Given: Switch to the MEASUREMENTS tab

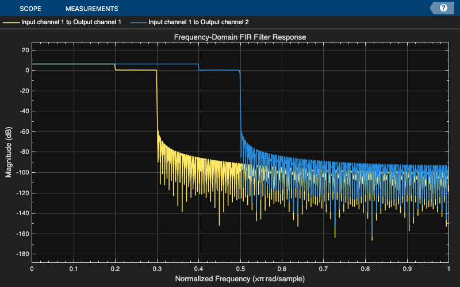Looking at the screenshot, I should click(92, 9).
